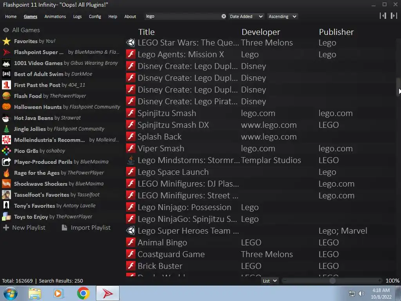Image resolution: width=401 pixels, height=301 pixels.
Task: Click the Shockwave Shockers playlist icon
Action: coord(6,184)
